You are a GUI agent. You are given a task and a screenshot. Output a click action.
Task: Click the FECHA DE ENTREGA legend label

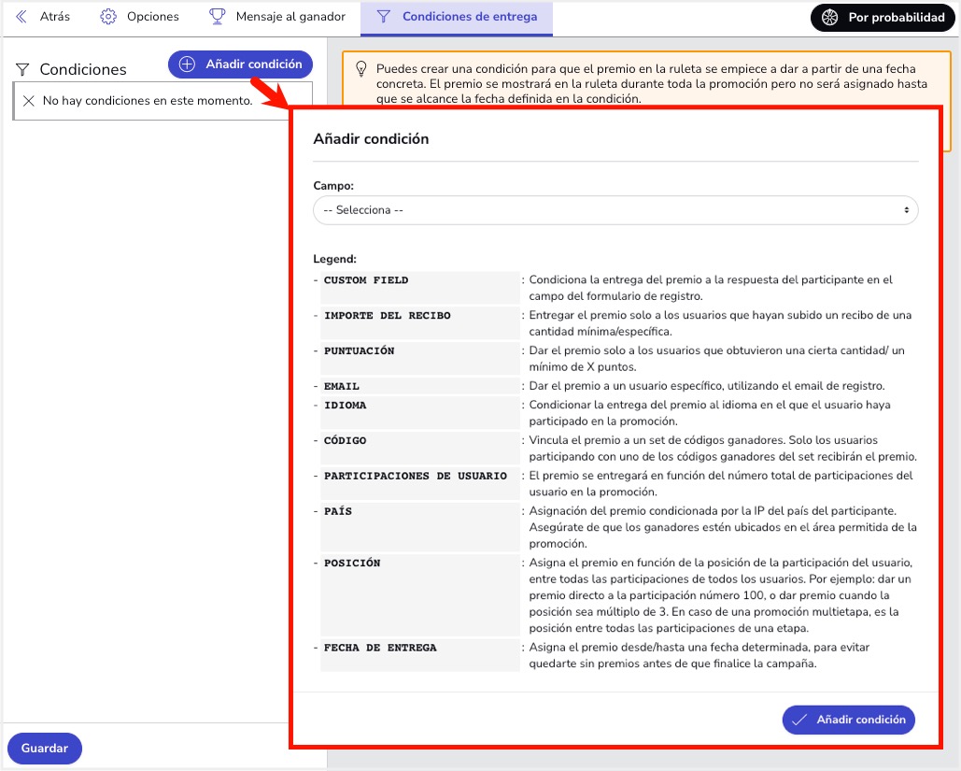click(x=380, y=648)
